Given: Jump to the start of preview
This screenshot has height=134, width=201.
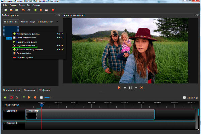Looking at the screenshot, I should pos(119,87).
